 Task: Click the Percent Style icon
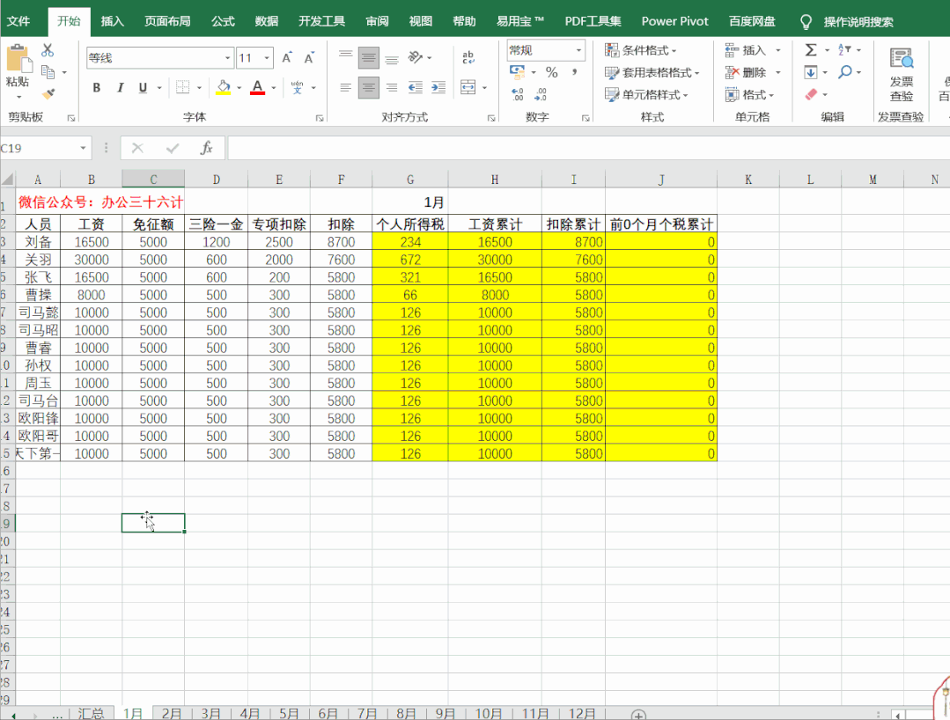551,72
